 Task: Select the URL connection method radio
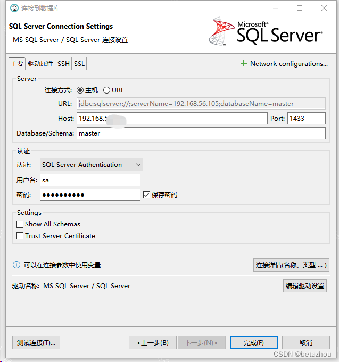[106, 90]
